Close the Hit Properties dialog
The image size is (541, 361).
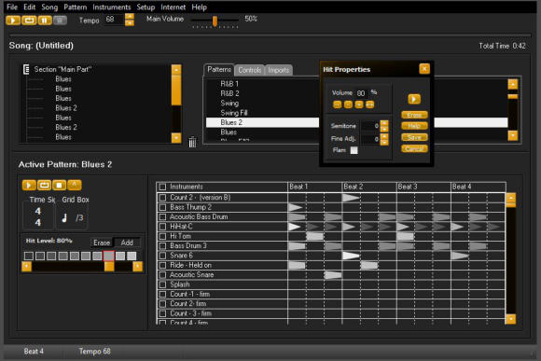(x=424, y=69)
